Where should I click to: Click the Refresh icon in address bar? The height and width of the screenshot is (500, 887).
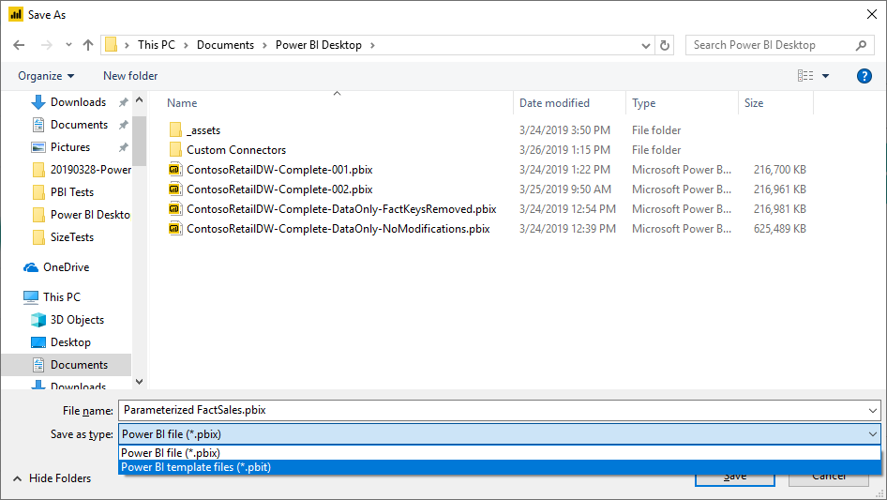pos(665,45)
